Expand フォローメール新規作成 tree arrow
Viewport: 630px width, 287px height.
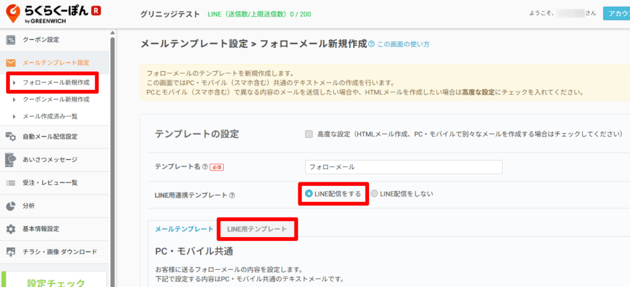pos(15,83)
